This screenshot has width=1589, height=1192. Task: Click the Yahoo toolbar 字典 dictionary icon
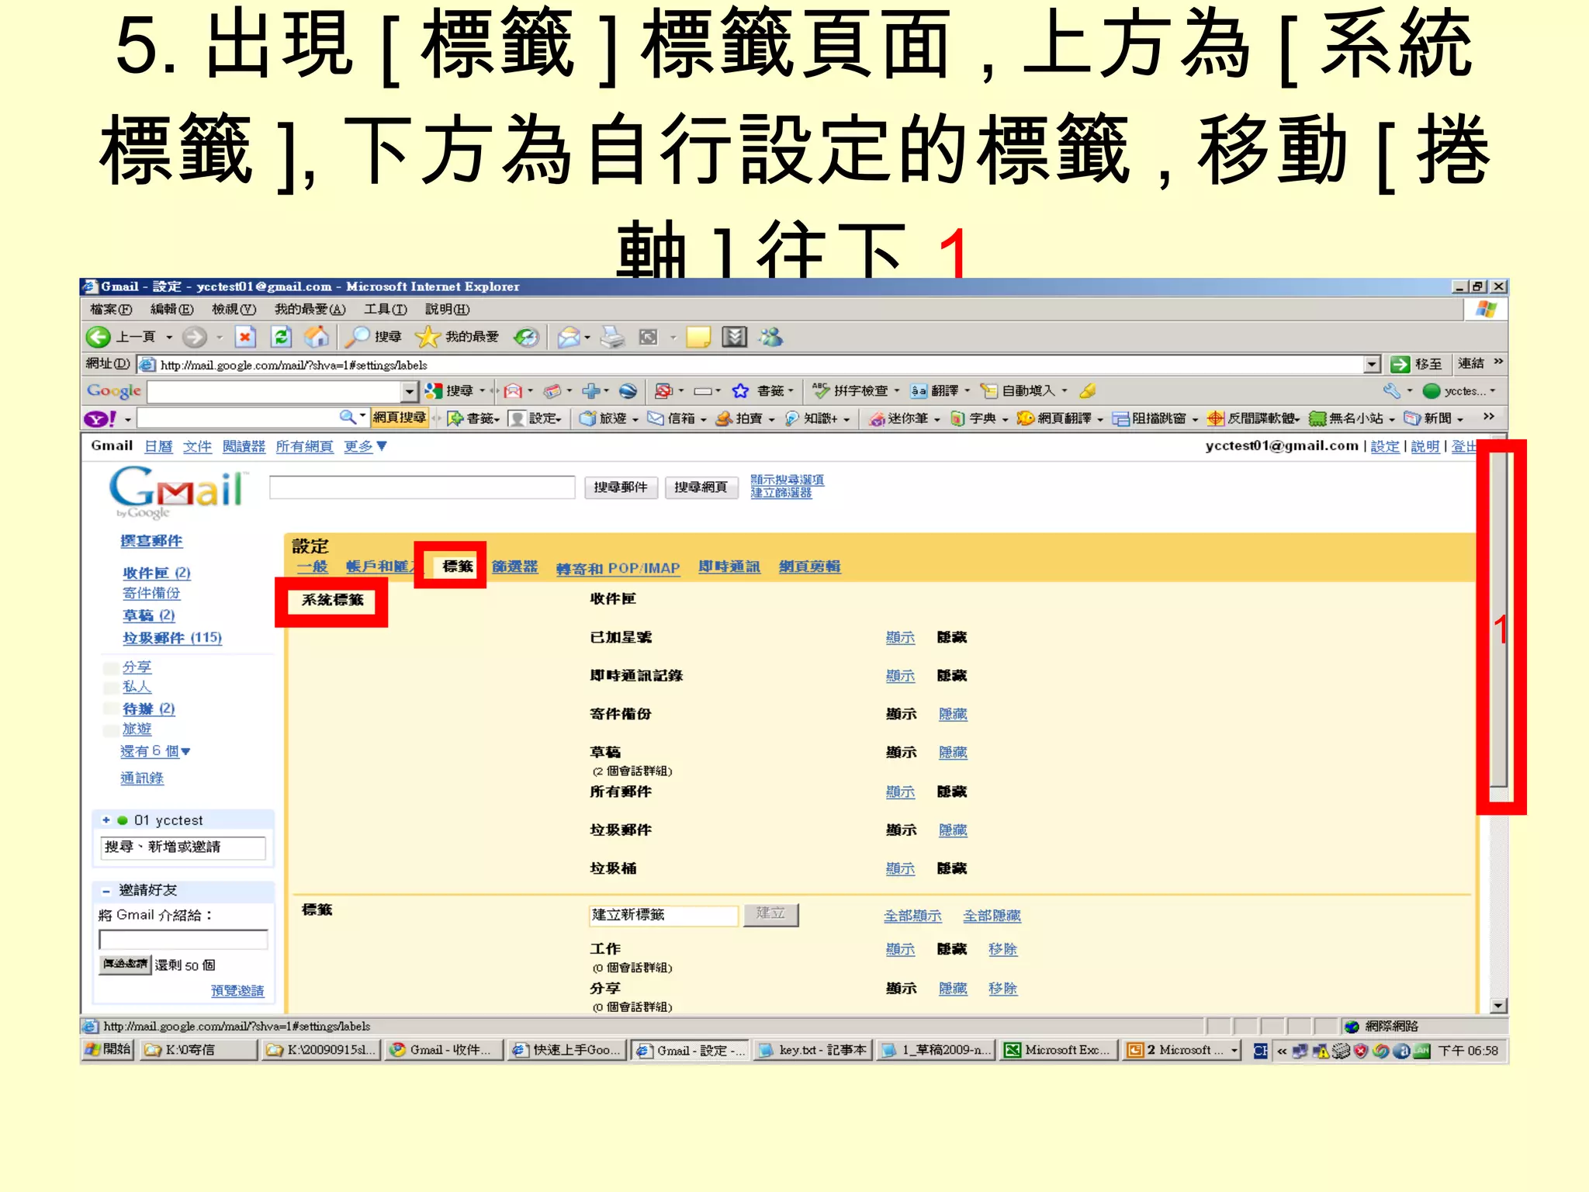pyautogui.click(x=957, y=418)
